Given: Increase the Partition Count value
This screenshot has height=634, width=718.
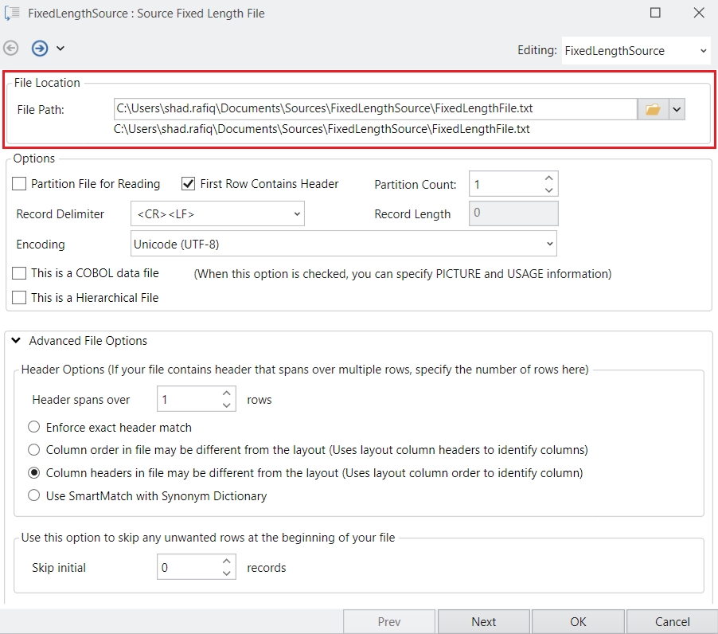Looking at the screenshot, I should pyautogui.click(x=548, y=178).
